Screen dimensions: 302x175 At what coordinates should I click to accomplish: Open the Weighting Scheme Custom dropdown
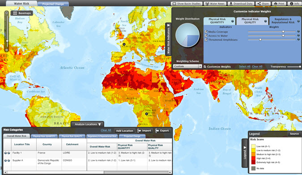tap(187, 66)
